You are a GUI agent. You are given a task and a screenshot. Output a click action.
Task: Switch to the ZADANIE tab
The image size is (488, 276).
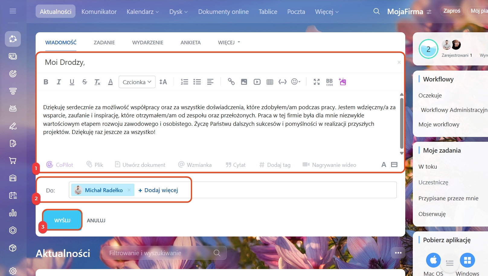[x=104, y=43]
